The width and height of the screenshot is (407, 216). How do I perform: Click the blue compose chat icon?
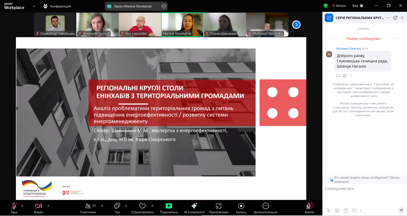(x=329, y=18)
